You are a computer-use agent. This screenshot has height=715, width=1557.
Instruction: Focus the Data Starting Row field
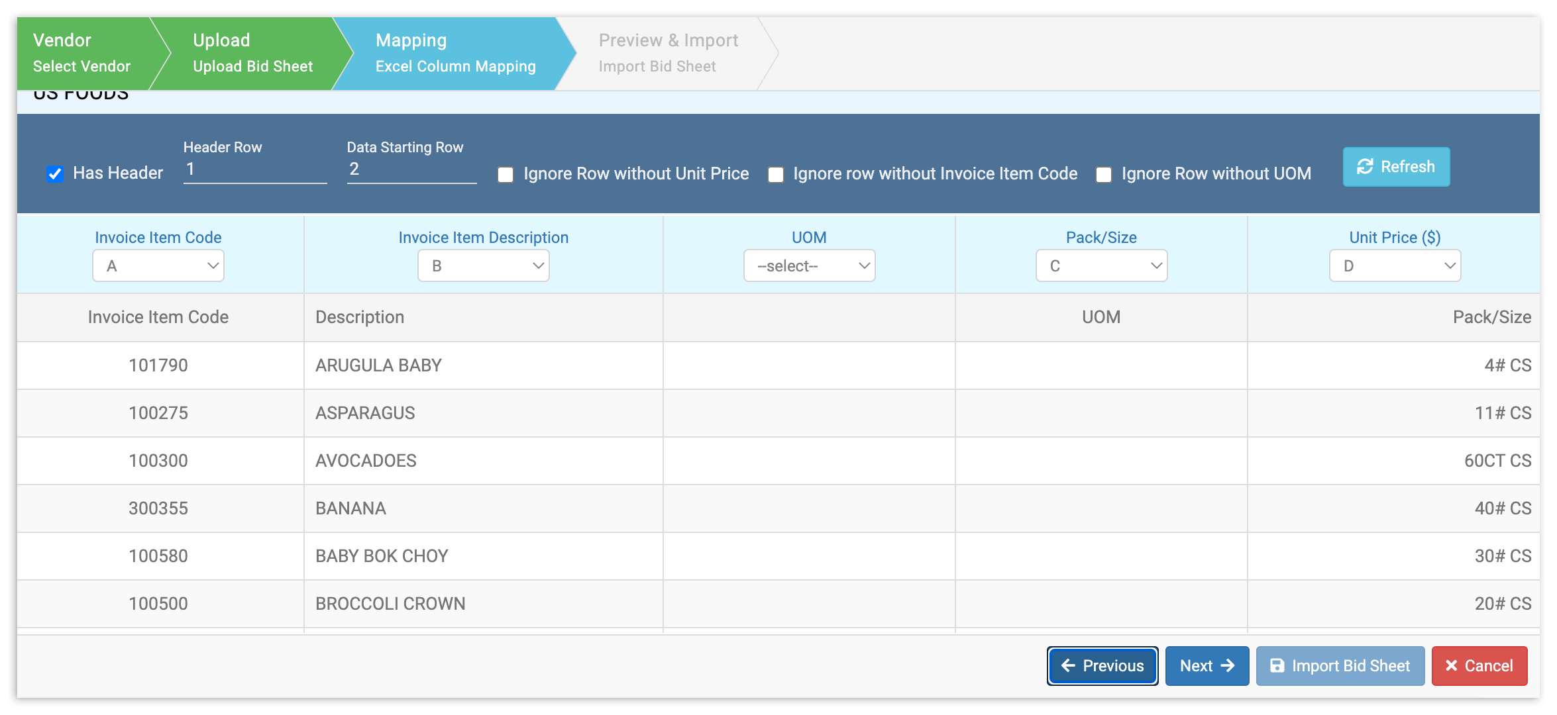pyautogui.click(x=411, y=169)
